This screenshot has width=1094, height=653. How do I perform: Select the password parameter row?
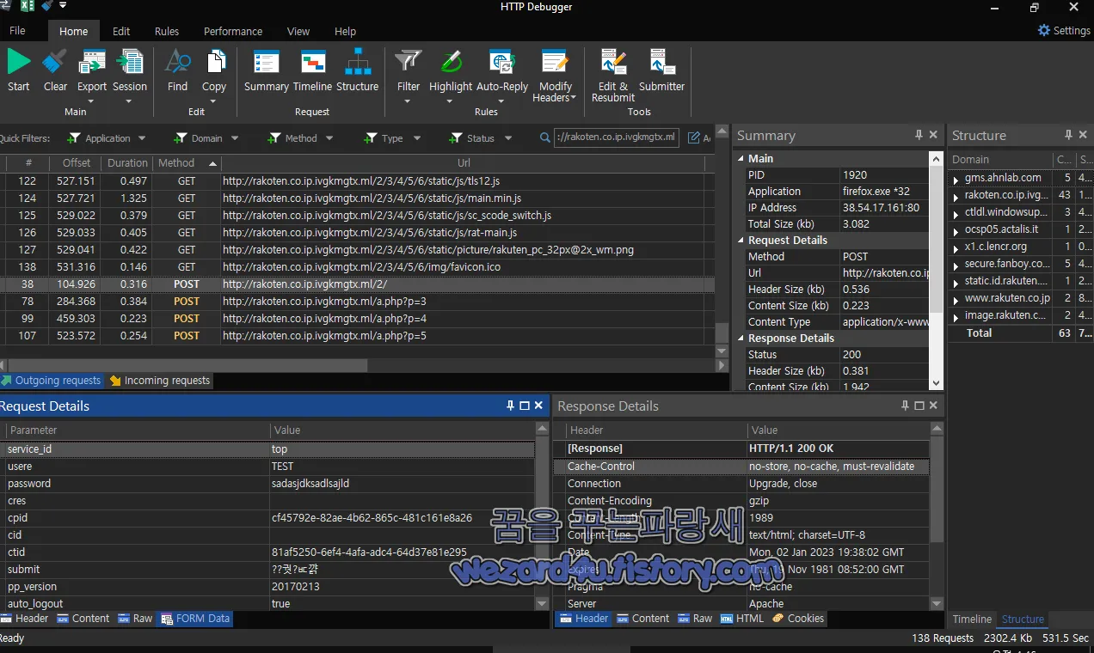(267, 484)
